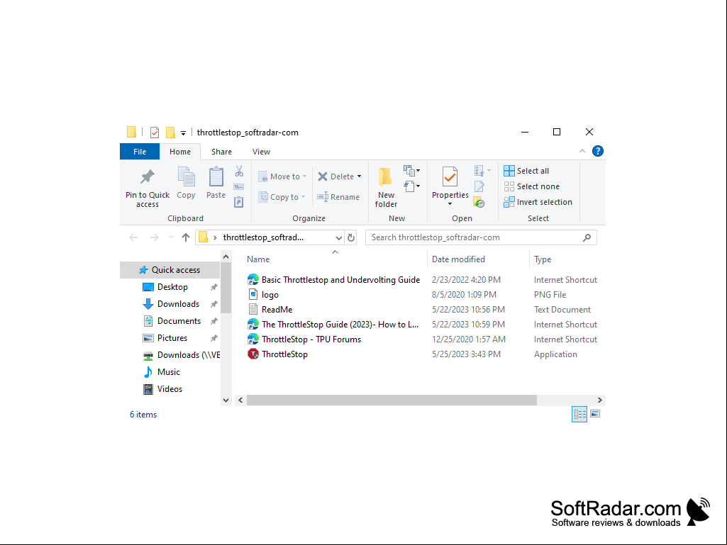Click the address bar path box
This screenshot has width=727, height=545.
click(x=269, y=237)
